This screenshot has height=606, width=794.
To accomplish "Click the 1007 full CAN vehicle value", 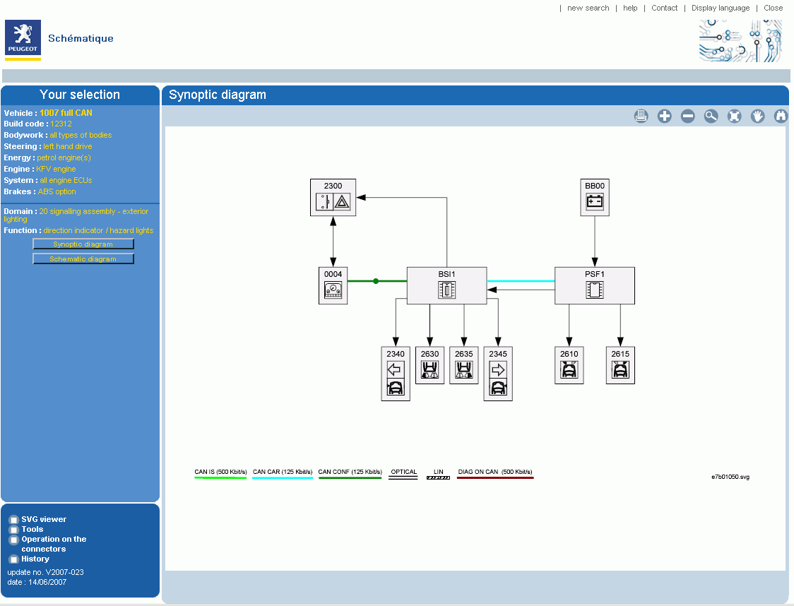I will [x=66, y=113].
